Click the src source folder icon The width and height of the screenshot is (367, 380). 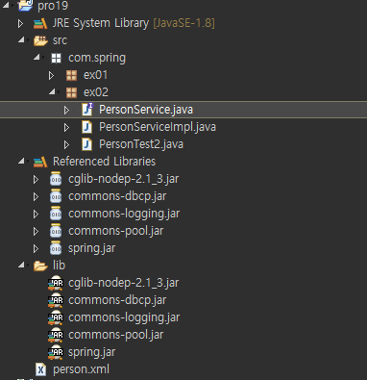click(x=40, y=40)
